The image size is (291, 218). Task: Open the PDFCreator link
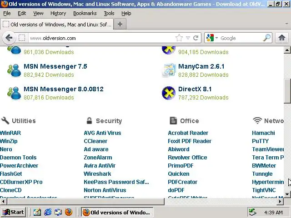pos(182,182)
